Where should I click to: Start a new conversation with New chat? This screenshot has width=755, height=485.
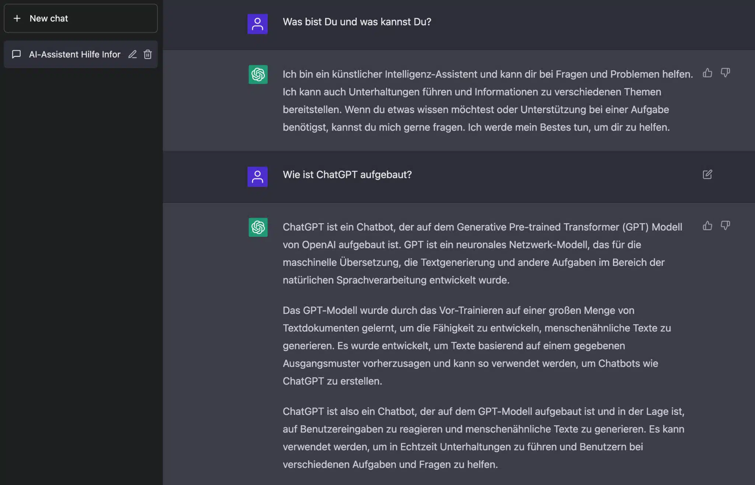coord(49,18)
